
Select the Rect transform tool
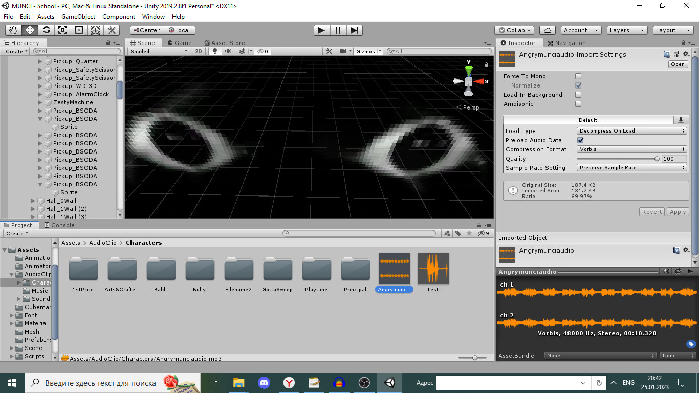[79, 30]
